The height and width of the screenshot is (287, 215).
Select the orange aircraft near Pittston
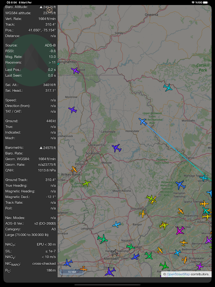click(x=74, y=169)
